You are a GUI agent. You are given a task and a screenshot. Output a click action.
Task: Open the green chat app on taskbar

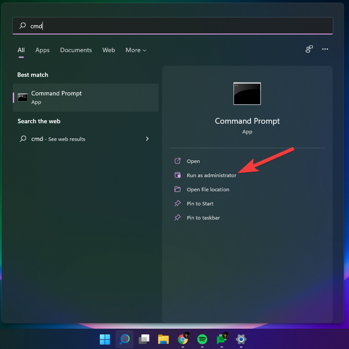(222, 339)
